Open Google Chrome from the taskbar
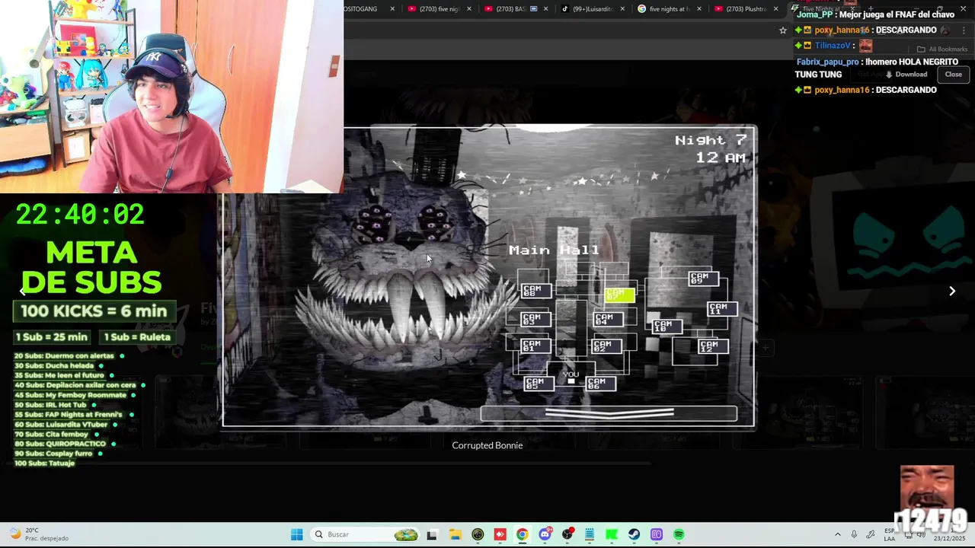Viewport: 975px width, 548px height. tap(522, 534)
